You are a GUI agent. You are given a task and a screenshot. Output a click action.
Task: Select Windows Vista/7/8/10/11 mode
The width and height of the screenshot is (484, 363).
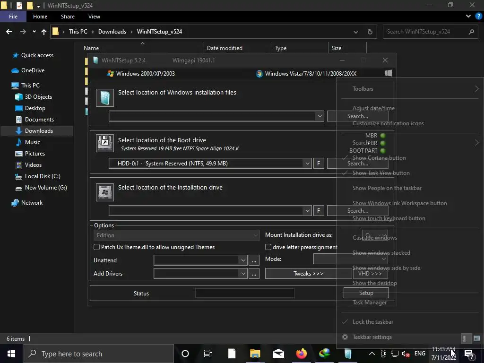coord(306,73)
